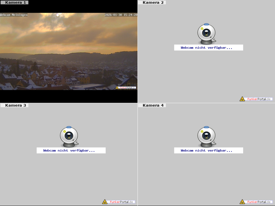Click the 'Webcam Meiningen' caption overlay
The height and width of the screenshot is (206, 275).
(x=14, y=15)
